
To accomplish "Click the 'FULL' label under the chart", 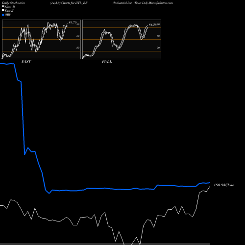I will [x=107, y=62].
